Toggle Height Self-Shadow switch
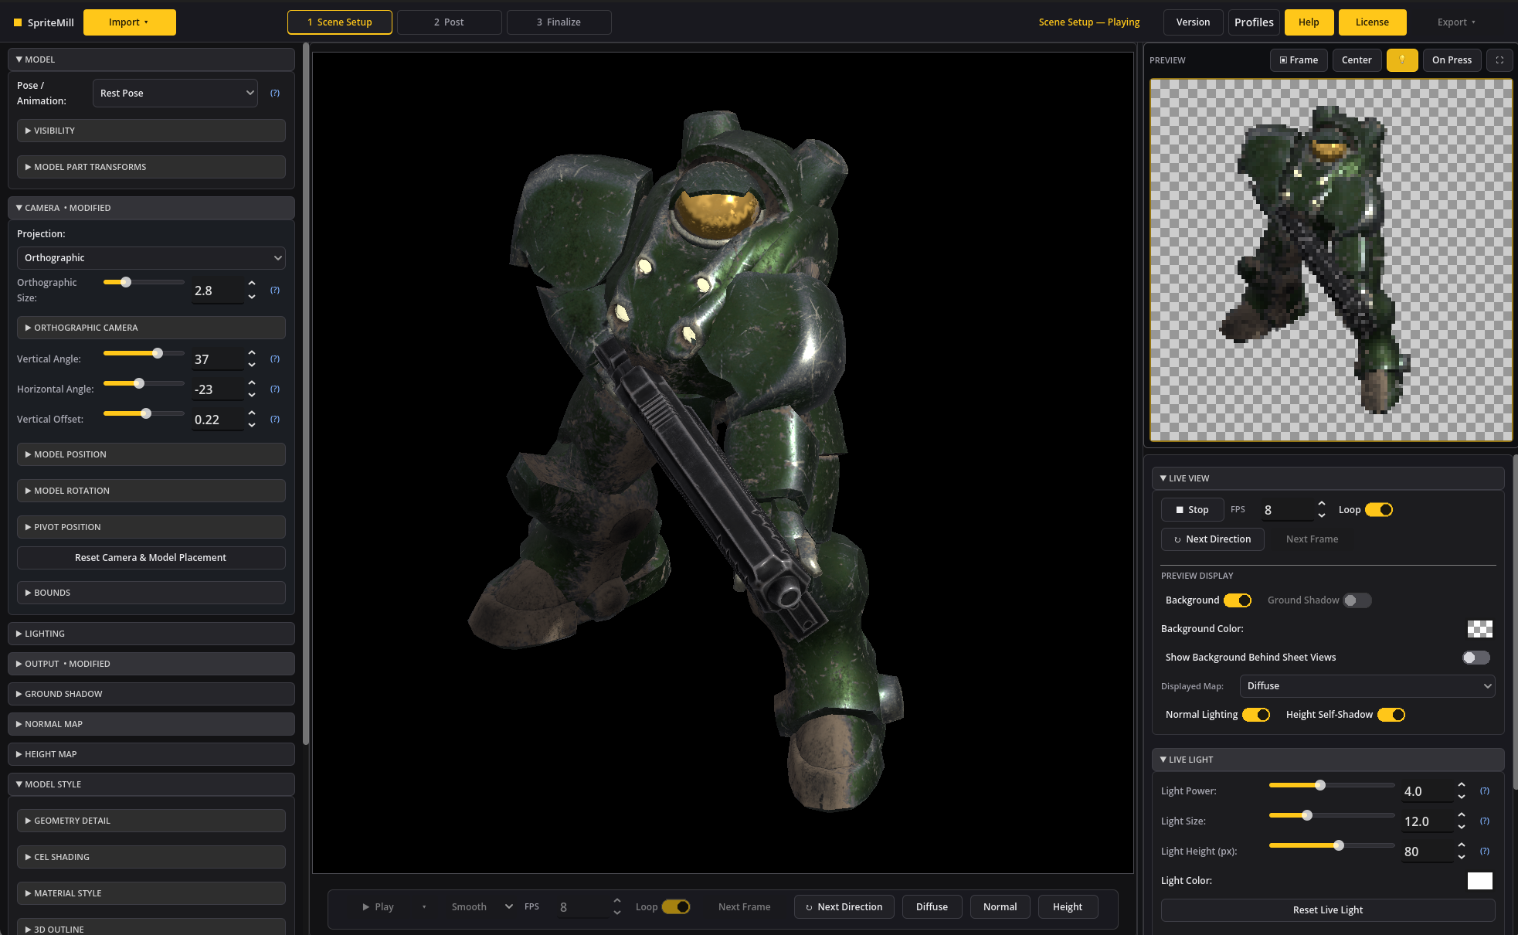Viewport: 1518px width, 935px height. [x=1391, y=715]
